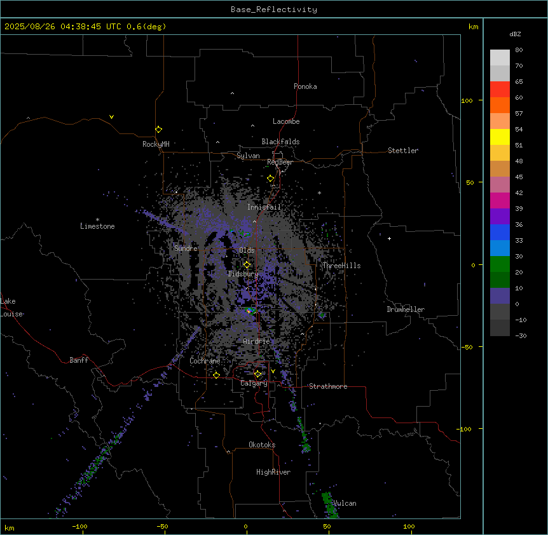Click the yellow V marker northwest of RockyMH
The width and height of the screenshot is (548, 535).
tap(111, 117)
